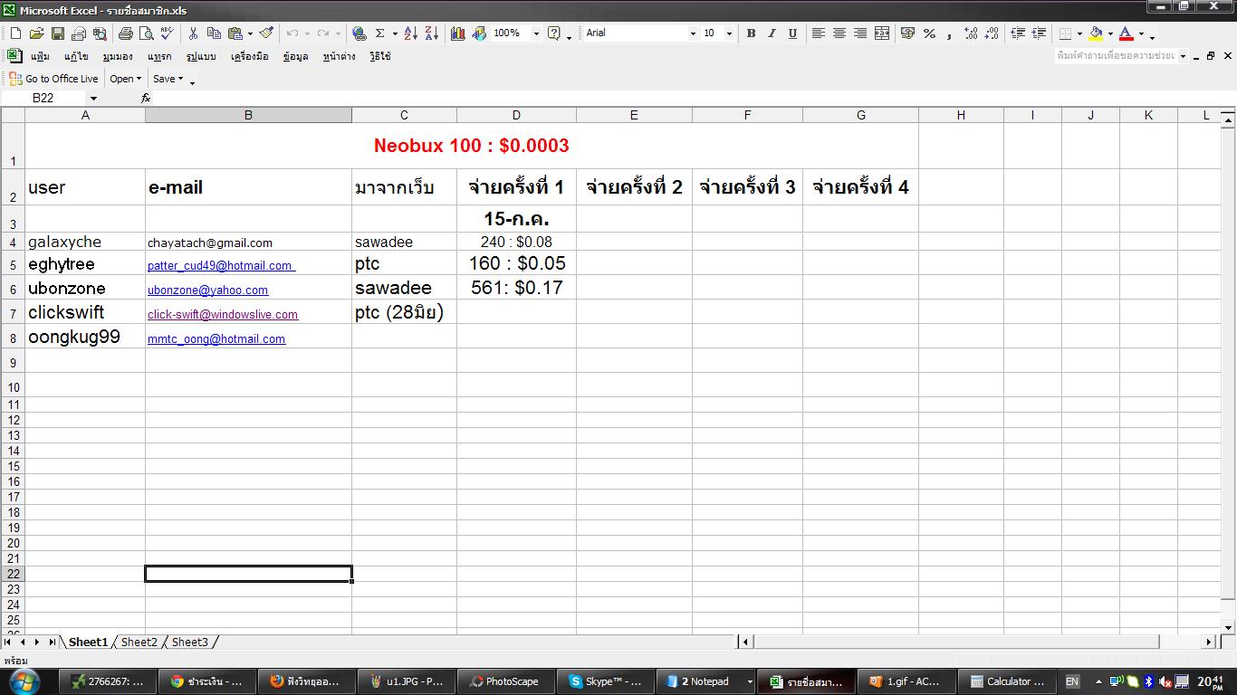This screenshot has width=1237, height=695.
Task: Switch to PhotoScape in the taskbar
Action: pos(505,681)
